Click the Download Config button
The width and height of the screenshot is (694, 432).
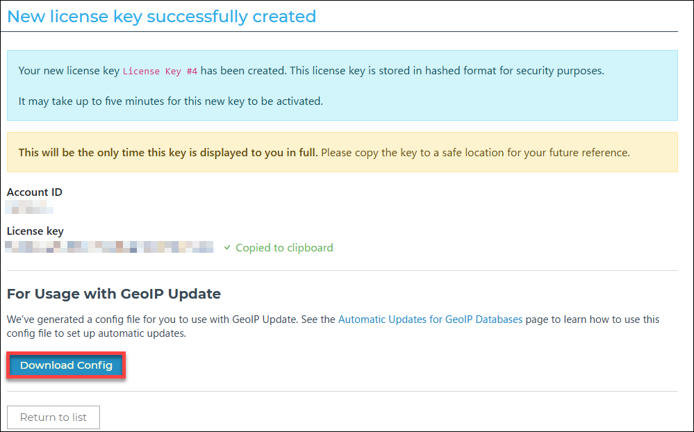[66, 365]
